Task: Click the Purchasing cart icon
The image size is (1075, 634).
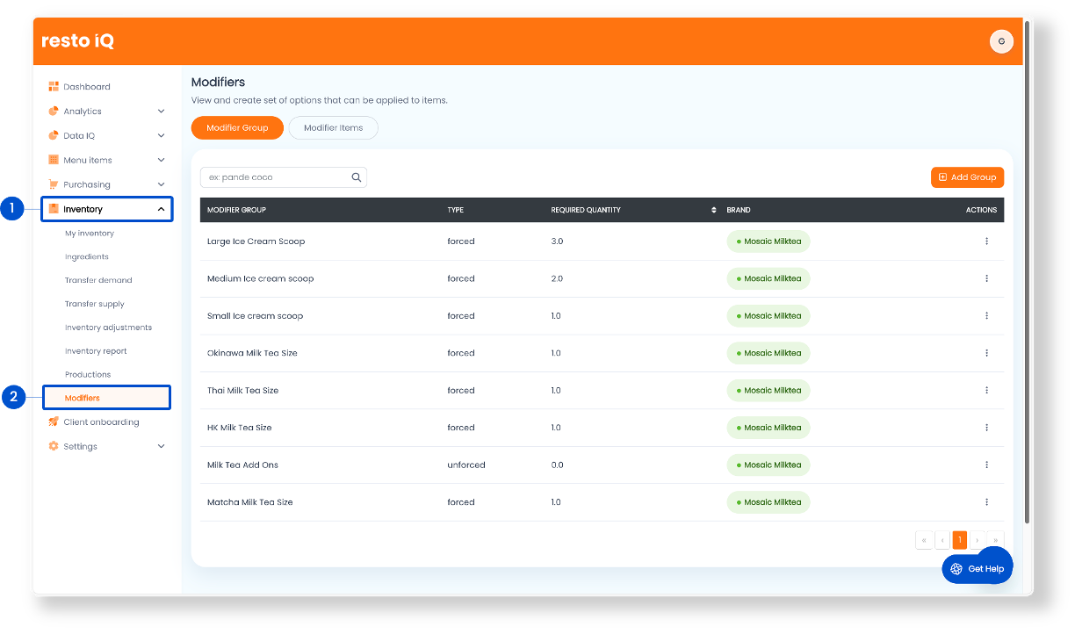Action: tap(54, 184)
